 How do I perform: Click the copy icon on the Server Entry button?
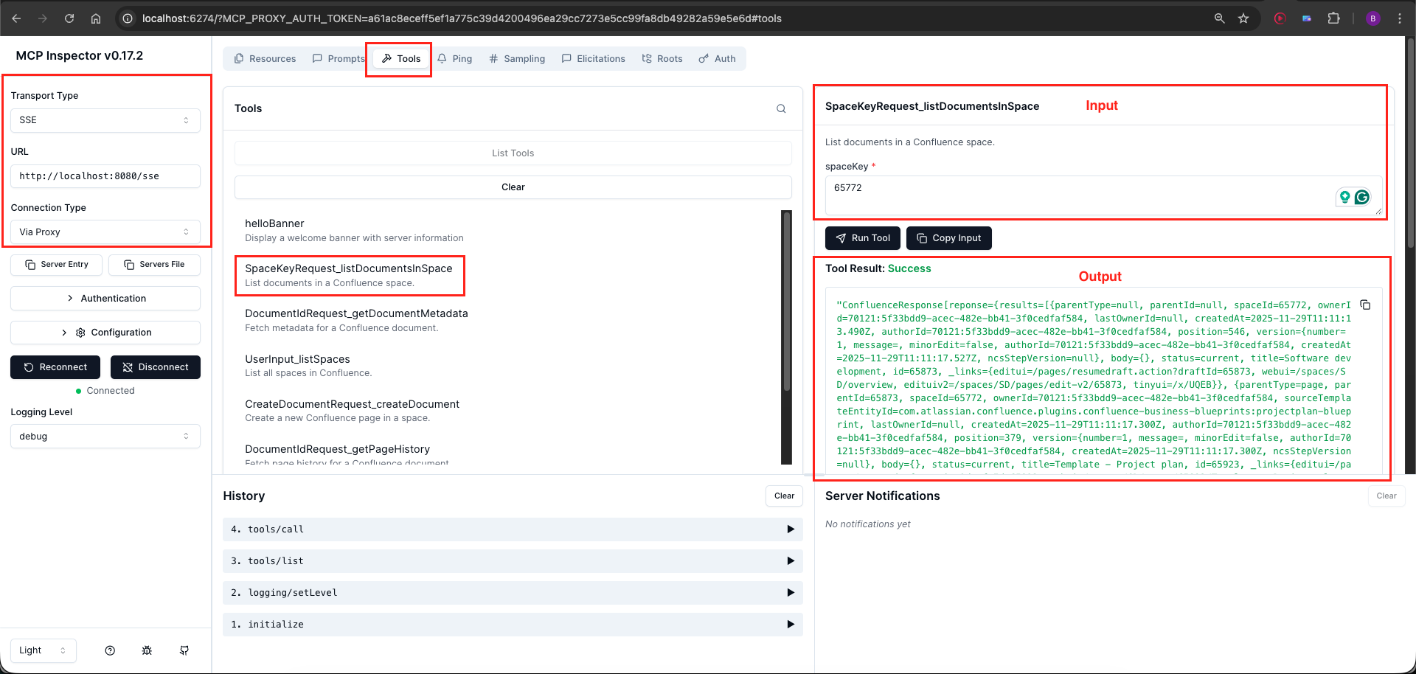coord(30,264)
